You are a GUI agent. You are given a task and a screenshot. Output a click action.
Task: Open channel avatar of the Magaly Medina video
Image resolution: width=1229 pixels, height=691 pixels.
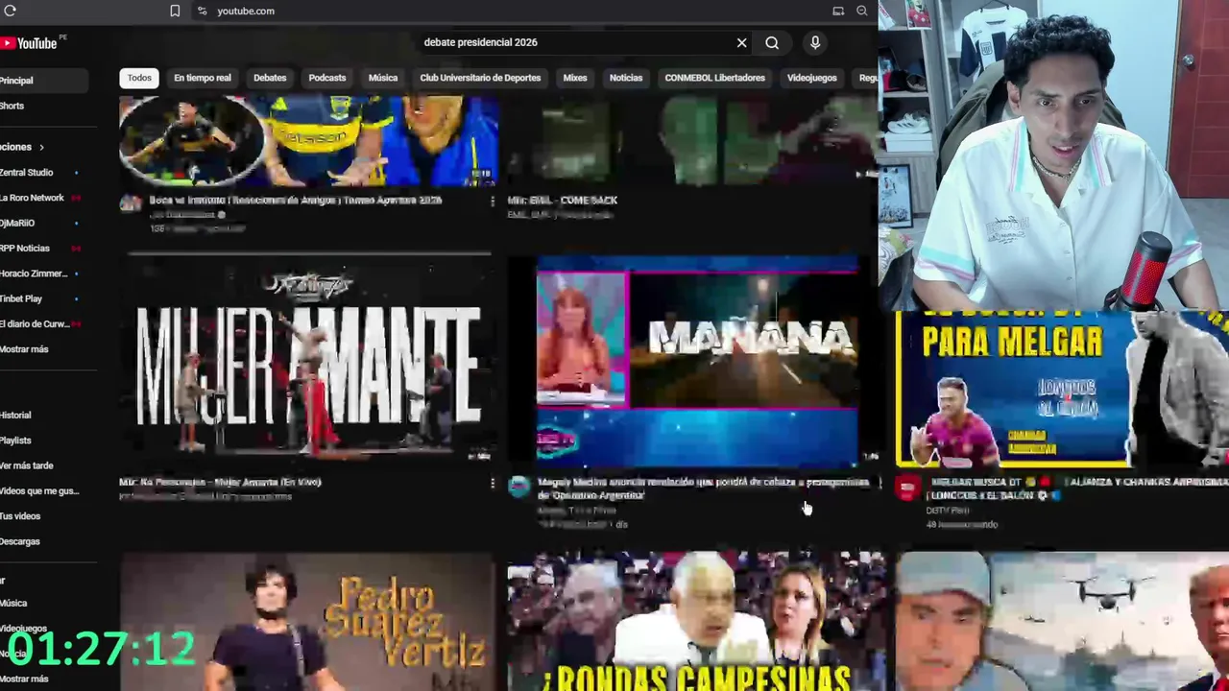519,487
